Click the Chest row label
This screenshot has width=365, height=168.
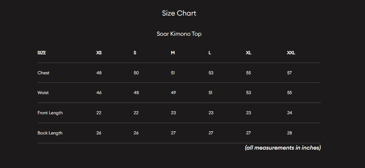44,73
